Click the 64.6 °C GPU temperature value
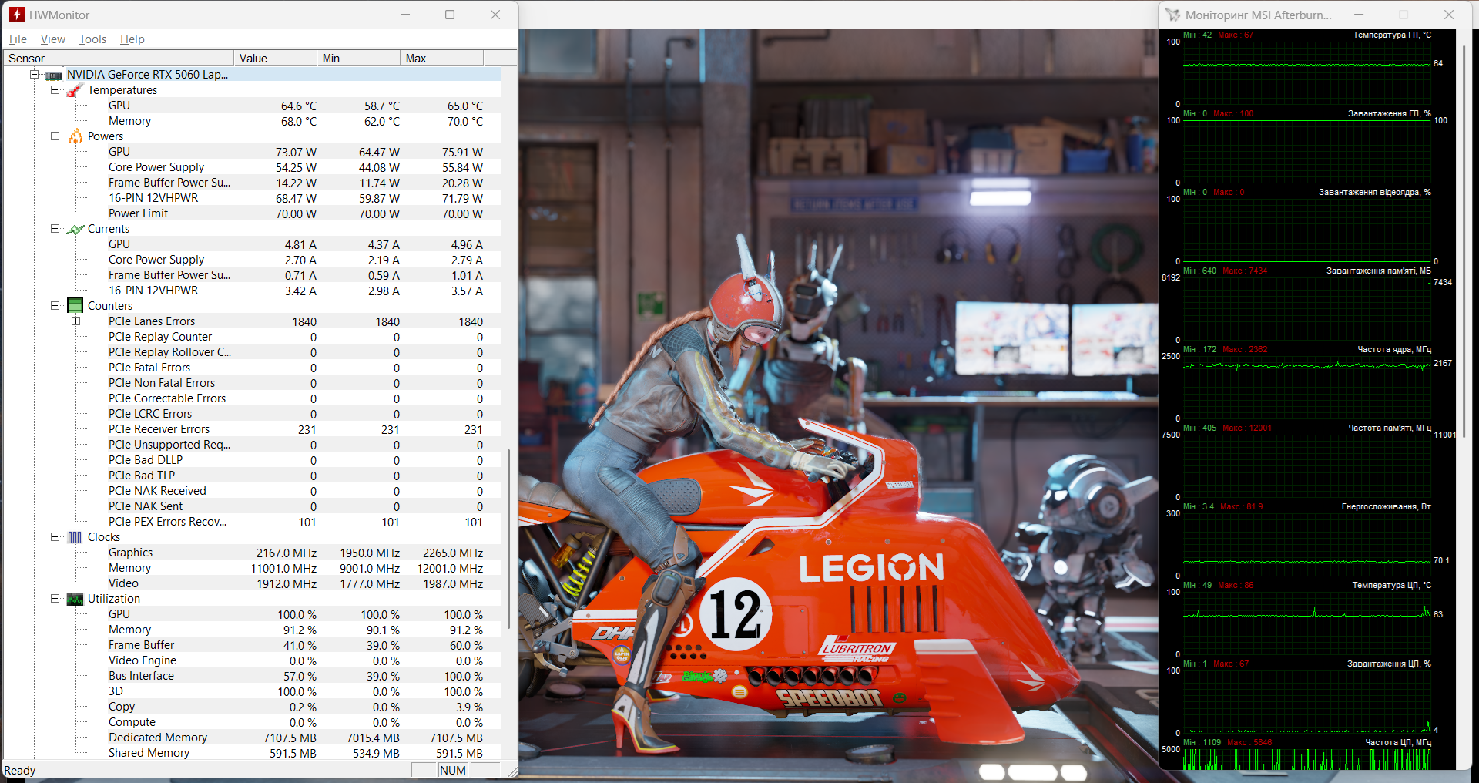This screenshot has height=783, width=1479. (298, 106)
